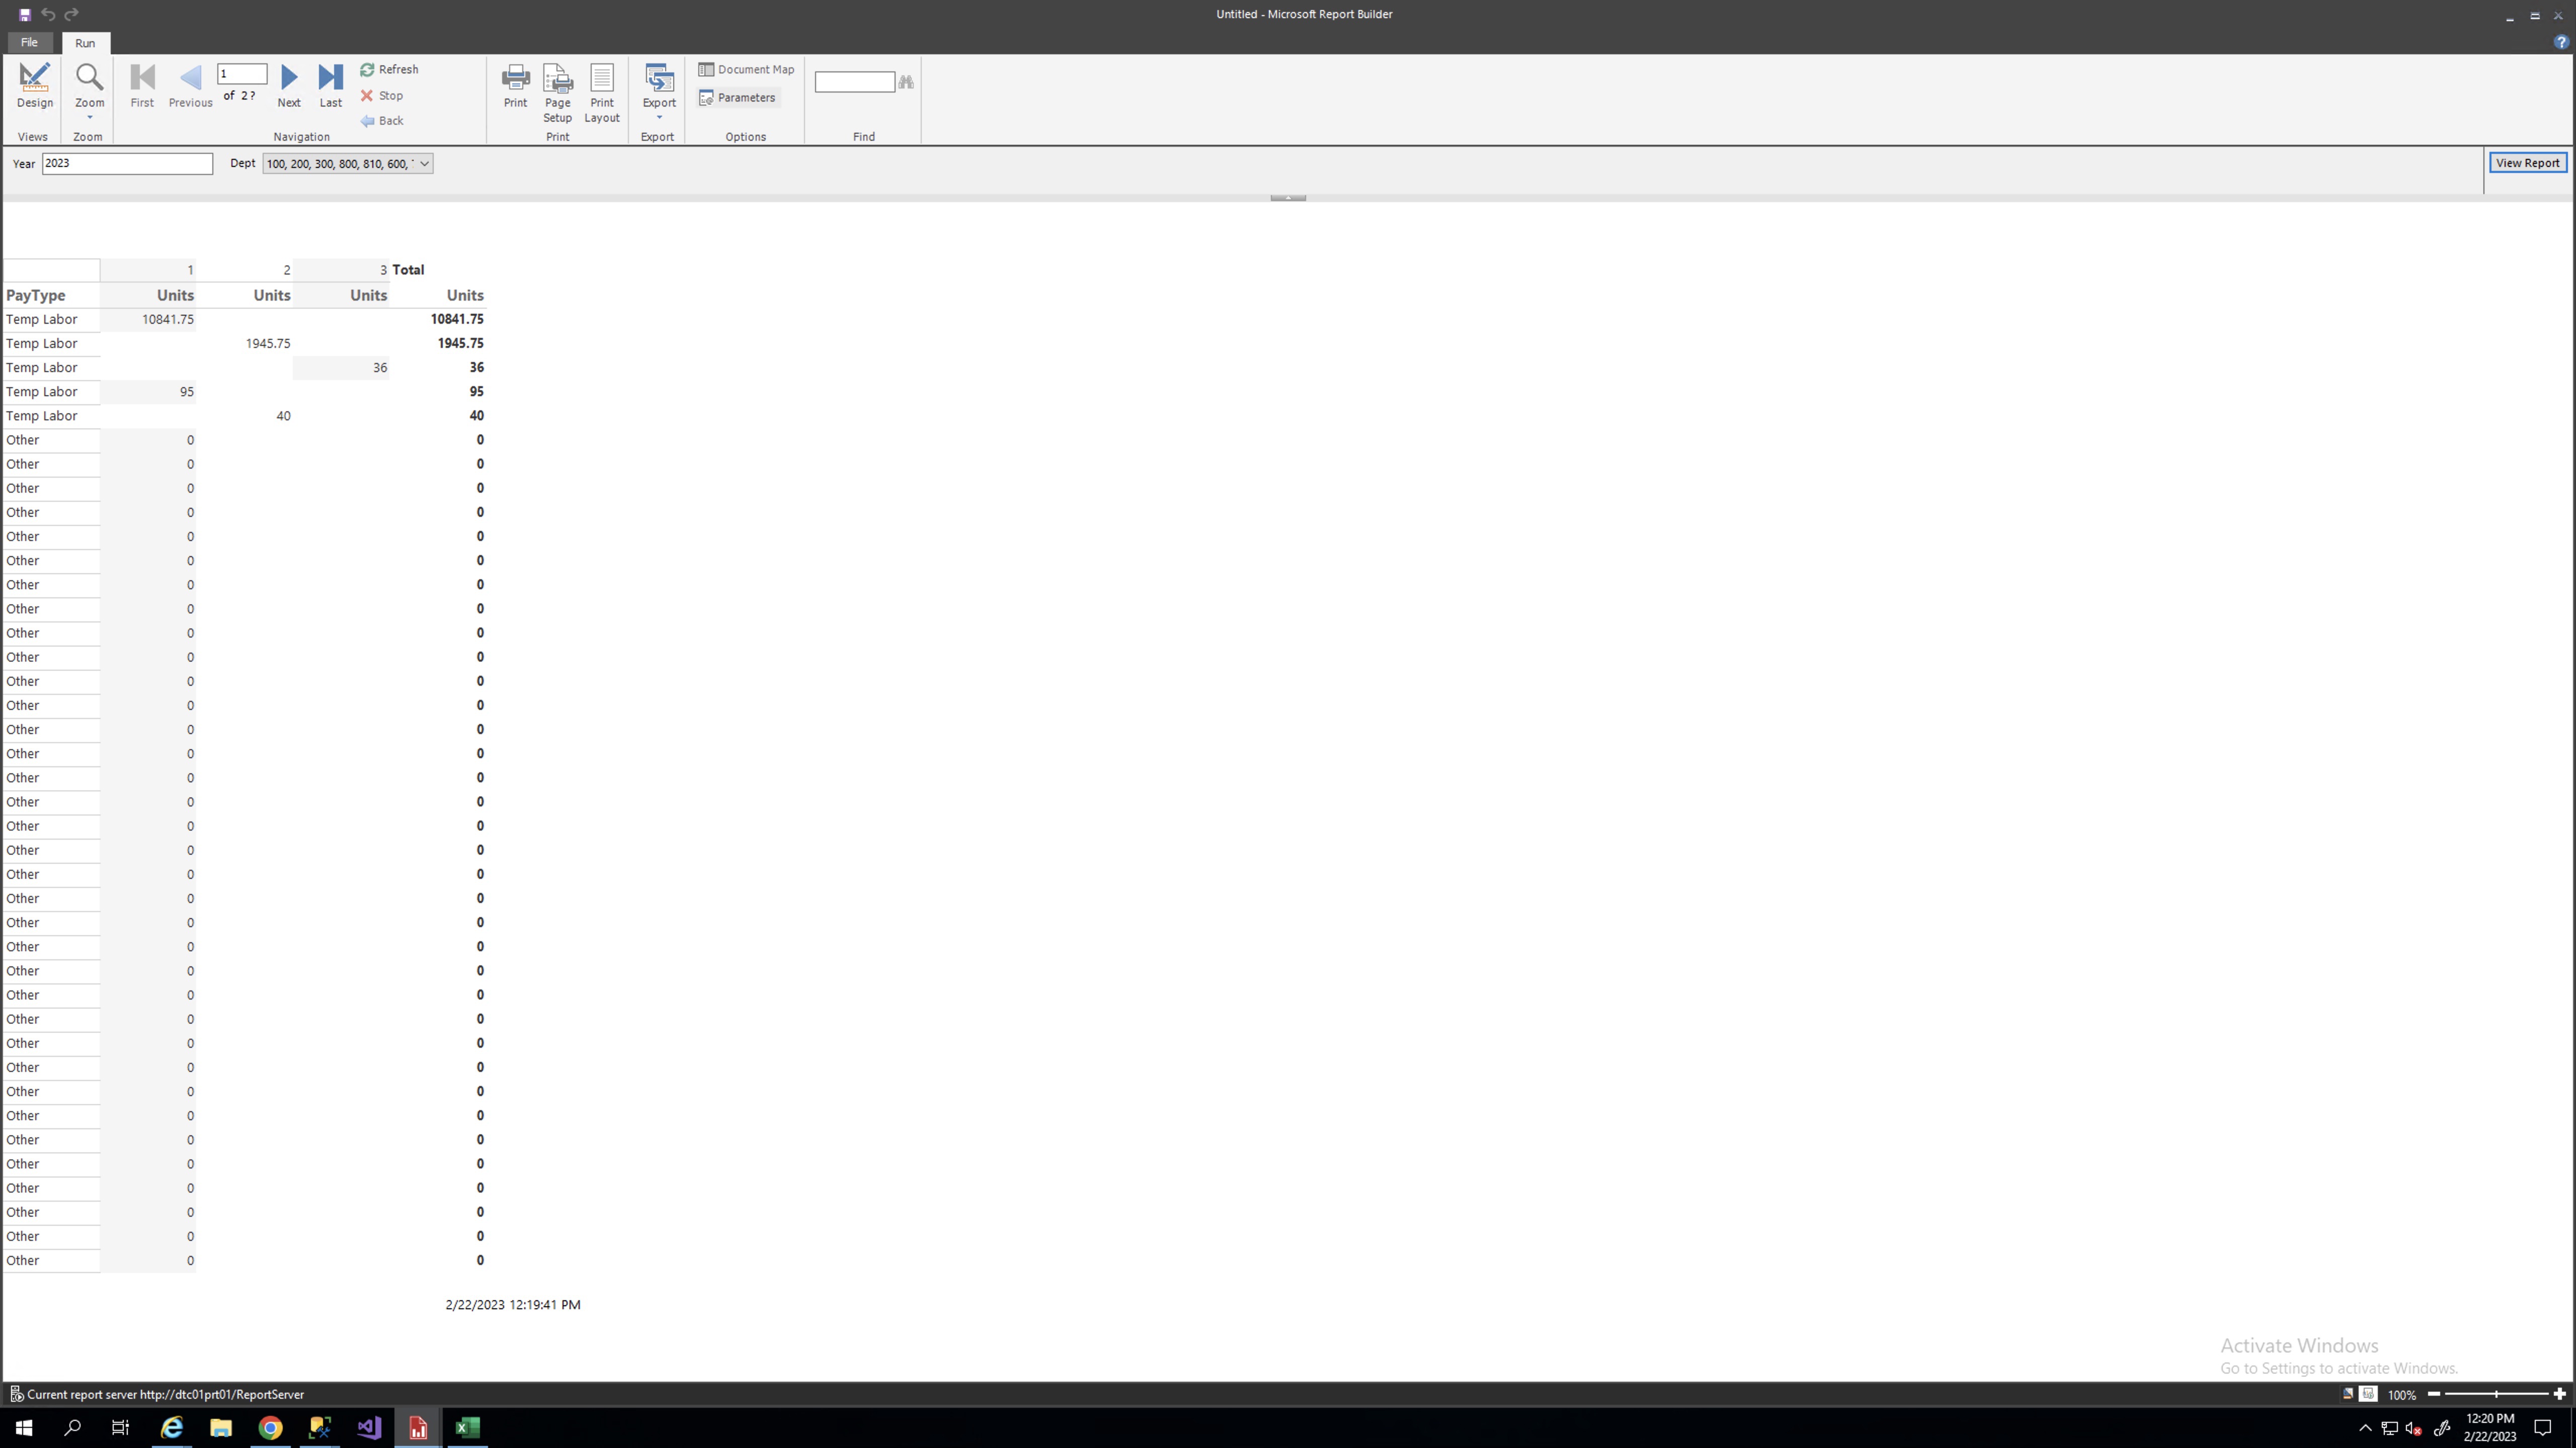
Task: Stop report rendering
Action: tap(382, 96)
